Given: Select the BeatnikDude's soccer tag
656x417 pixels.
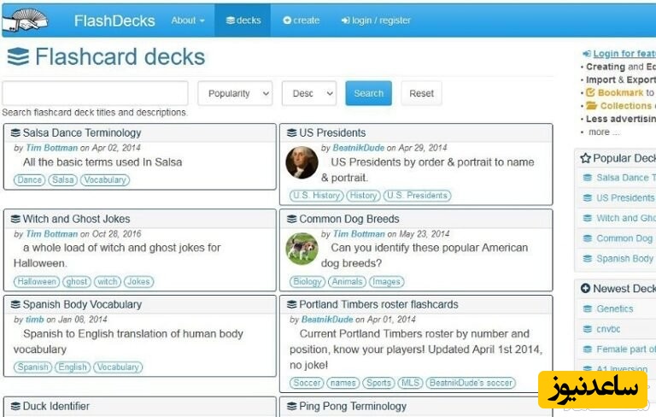Looking at the screenshot, I should tap(471, 383).
